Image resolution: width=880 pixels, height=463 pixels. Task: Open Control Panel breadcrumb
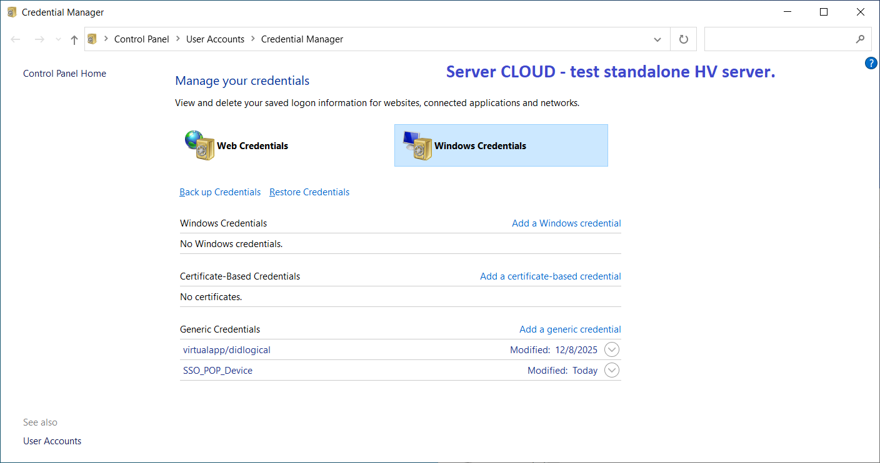tap(142, 39)
